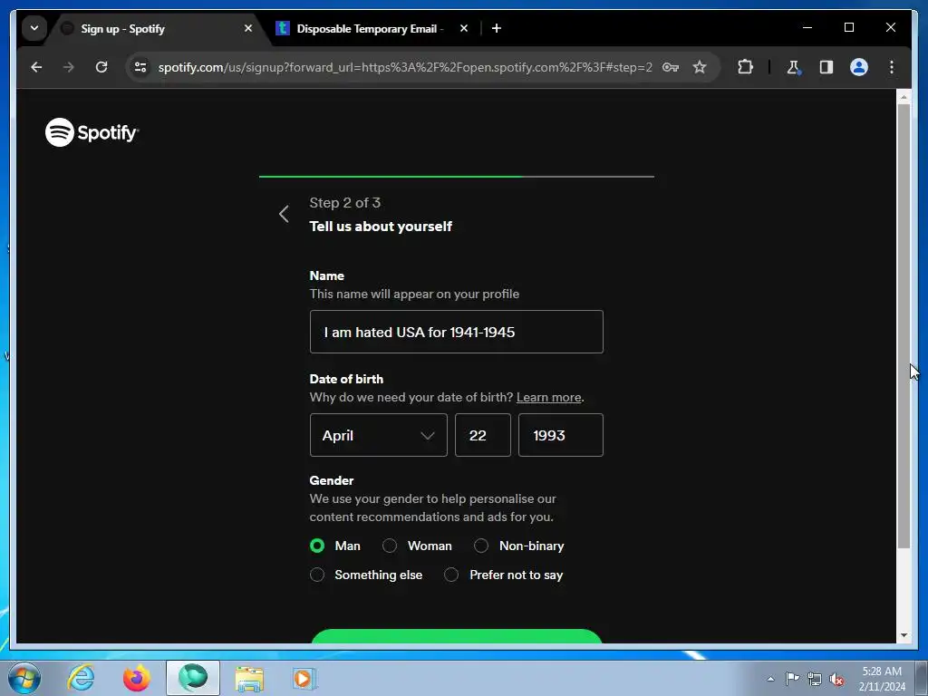View site information icon in address bar
This screenshot has height=696, width=928.
click(x=140, y=67)
